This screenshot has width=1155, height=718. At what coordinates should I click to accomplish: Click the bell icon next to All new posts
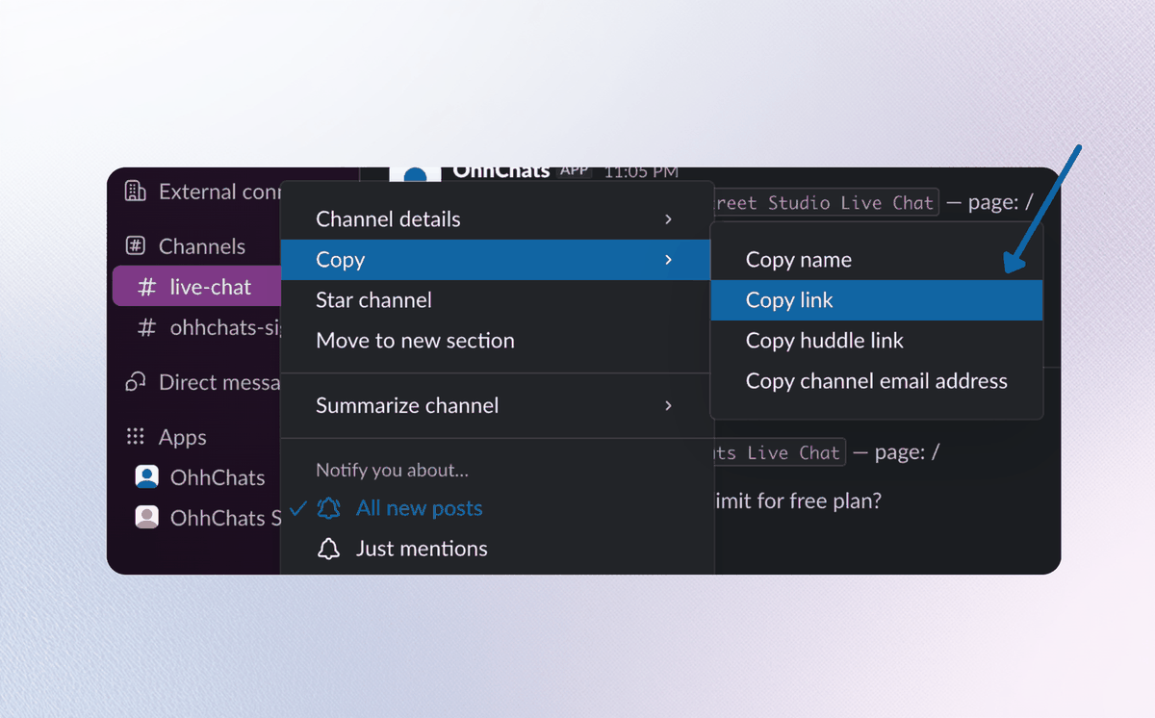tap(329, 508)
